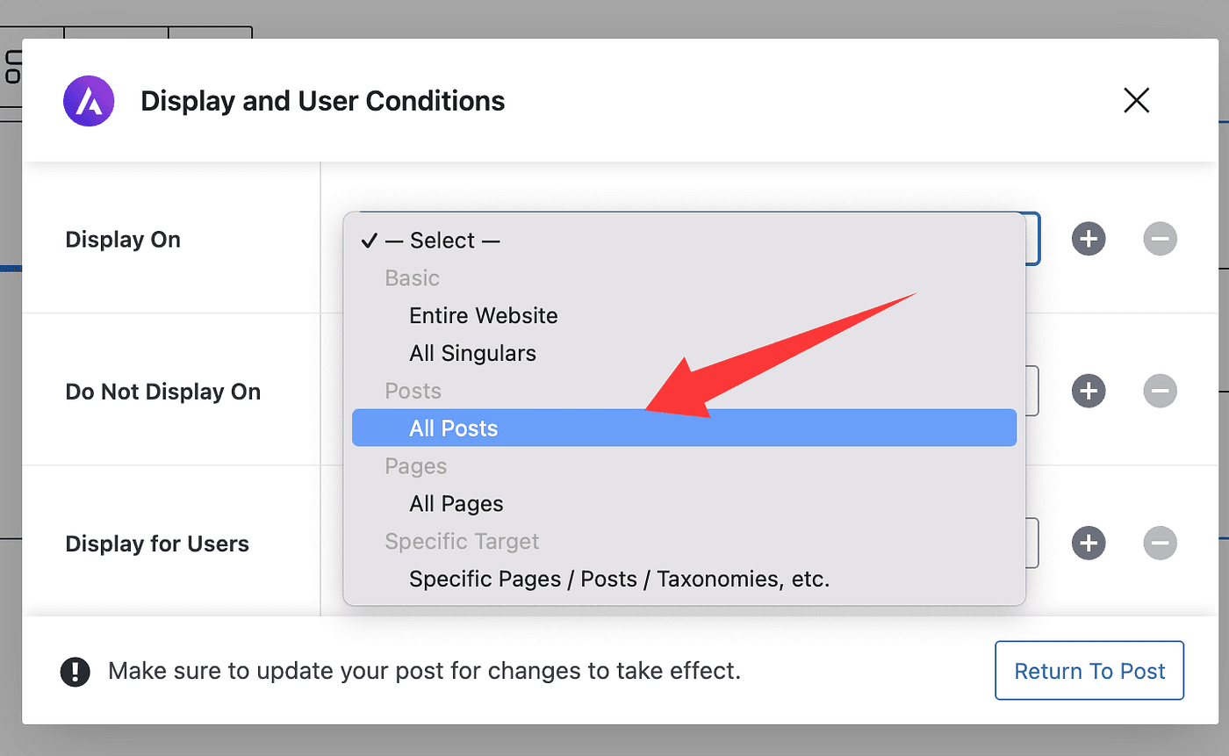Screen dimensions: 1229x756
Task: Choose All Pages from the list
Action: click(456, 504)
